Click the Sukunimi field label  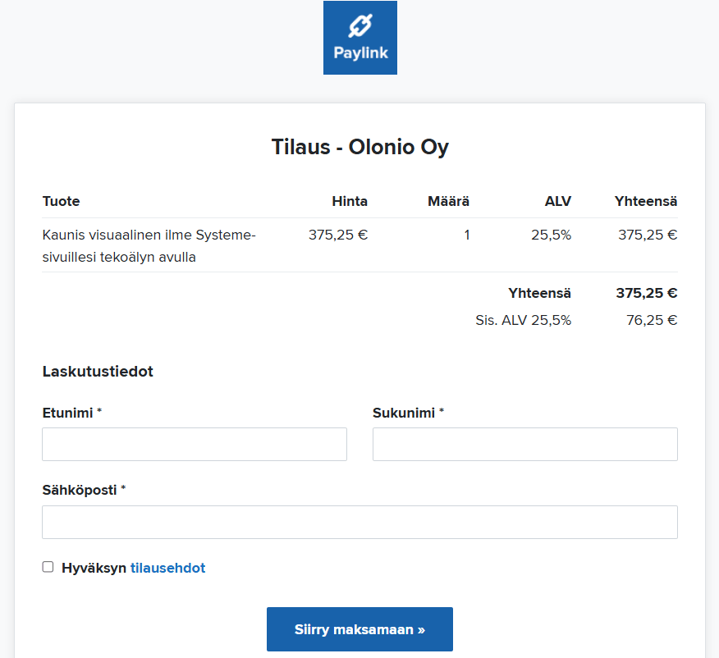(x=408, y=413)
